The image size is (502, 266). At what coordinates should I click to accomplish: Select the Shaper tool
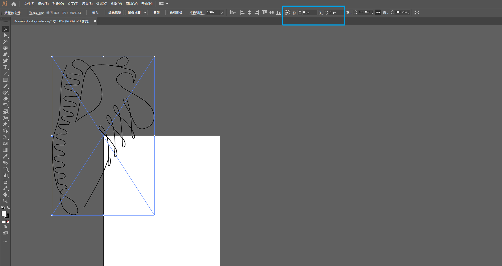point(5,92)
